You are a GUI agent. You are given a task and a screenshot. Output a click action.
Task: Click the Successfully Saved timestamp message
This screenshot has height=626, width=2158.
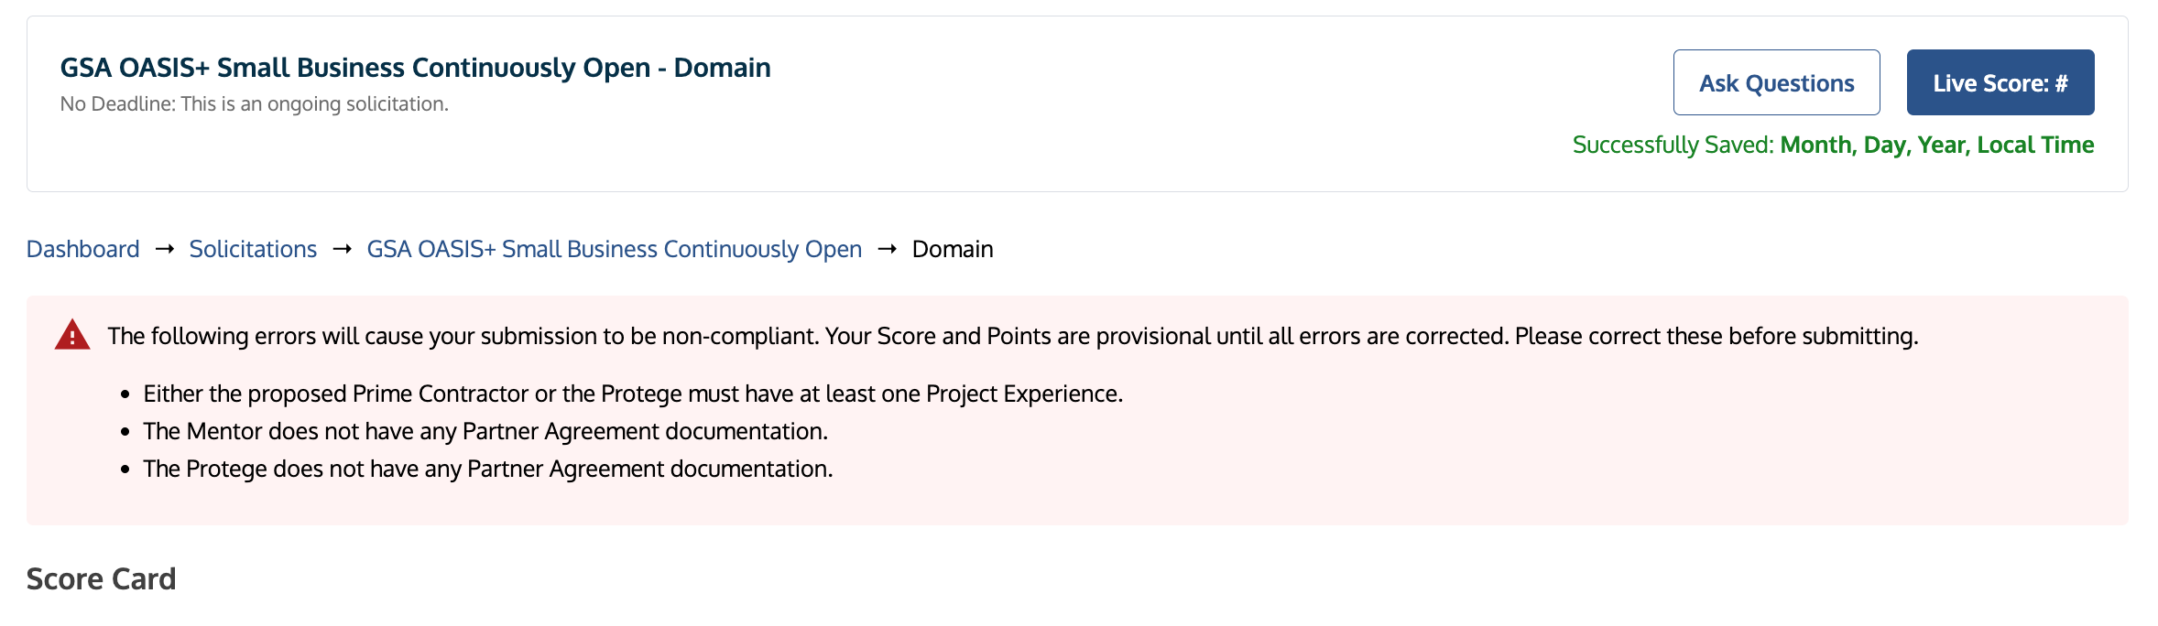(x=1833, y=145)
